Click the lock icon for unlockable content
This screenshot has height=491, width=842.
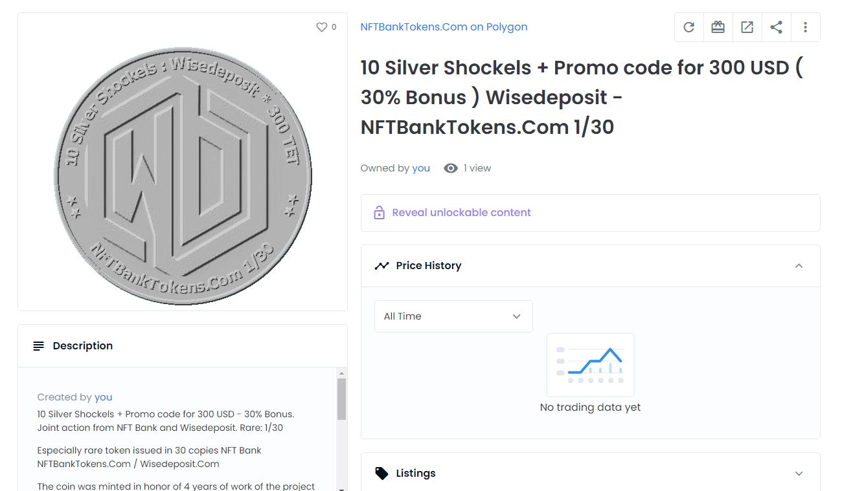point(380,213)
